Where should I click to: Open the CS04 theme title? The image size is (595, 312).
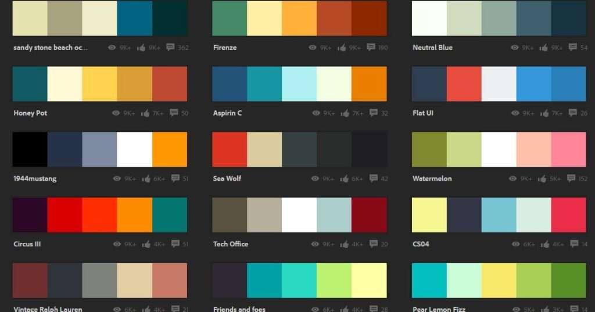pyautogui.click(x=421, y=245)
